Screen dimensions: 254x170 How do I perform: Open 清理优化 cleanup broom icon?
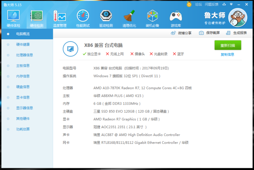[x=129, y=18]
